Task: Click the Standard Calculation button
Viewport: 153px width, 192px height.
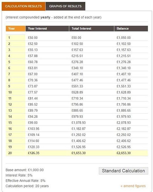Action: [x=123, y=171]
